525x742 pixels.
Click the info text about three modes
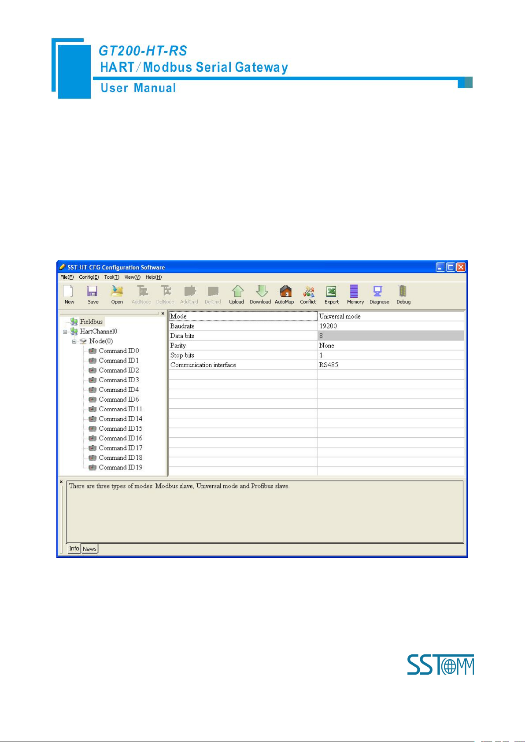click(x=179, y=486)
